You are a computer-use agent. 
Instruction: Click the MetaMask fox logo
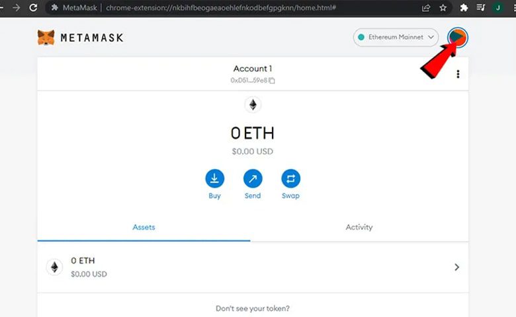tap(46, 38)
